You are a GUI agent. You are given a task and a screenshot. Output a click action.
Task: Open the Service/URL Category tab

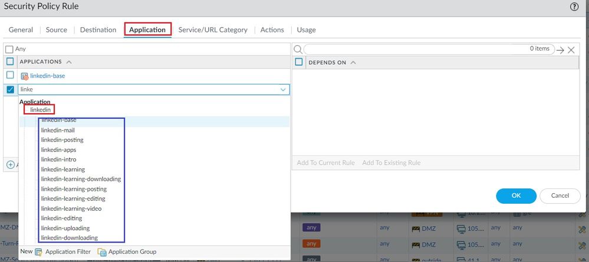[x=213, y=29]
